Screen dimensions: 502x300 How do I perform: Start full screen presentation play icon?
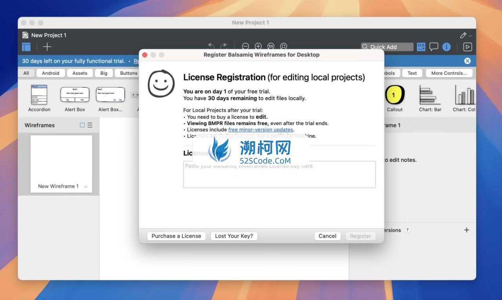pyautogui.click(x=467, y=47)
